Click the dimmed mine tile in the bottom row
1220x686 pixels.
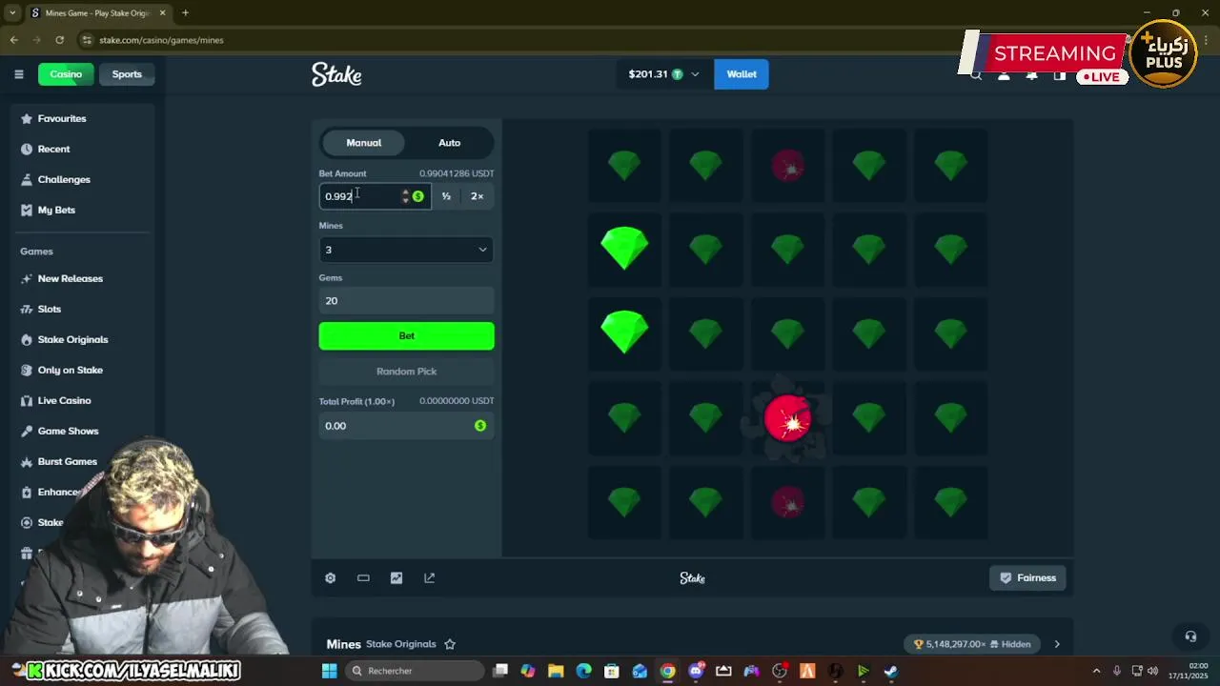(787, 501)
